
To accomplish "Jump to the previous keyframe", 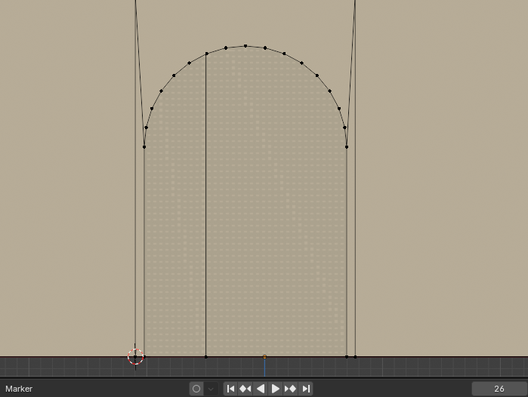I will point(245,389).
